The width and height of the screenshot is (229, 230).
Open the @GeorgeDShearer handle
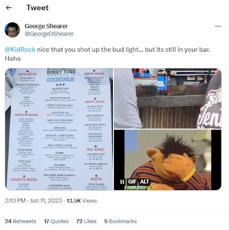(49, 34)
